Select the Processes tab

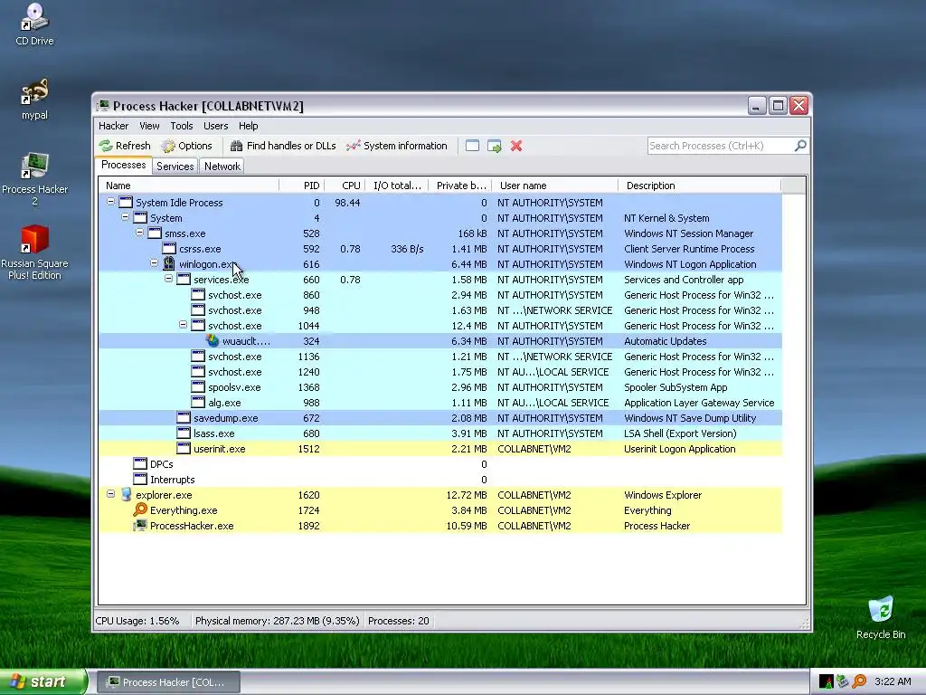(x=123, y=166)
